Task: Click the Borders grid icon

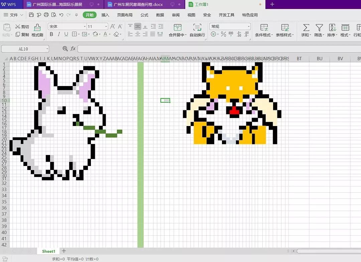Action: tap(74, 34)
